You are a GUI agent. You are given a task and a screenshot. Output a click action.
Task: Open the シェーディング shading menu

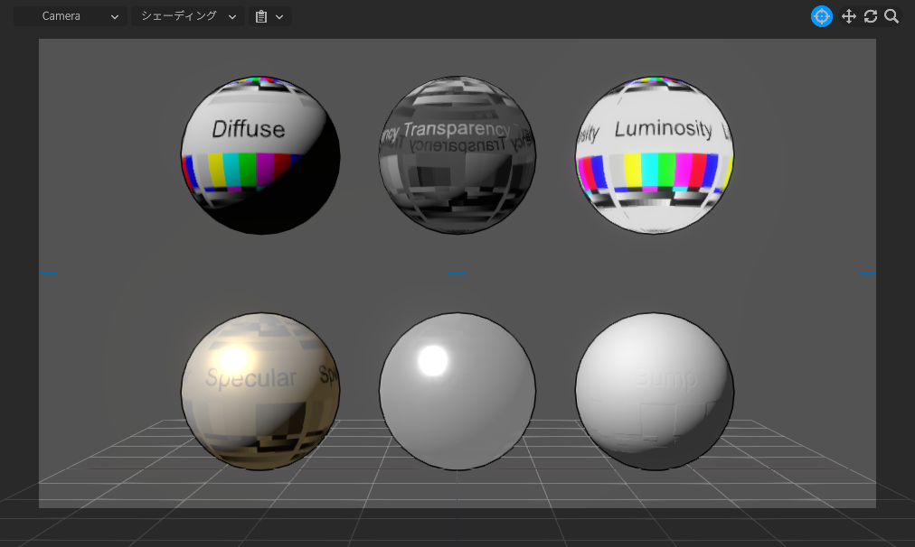pos(188,16)
